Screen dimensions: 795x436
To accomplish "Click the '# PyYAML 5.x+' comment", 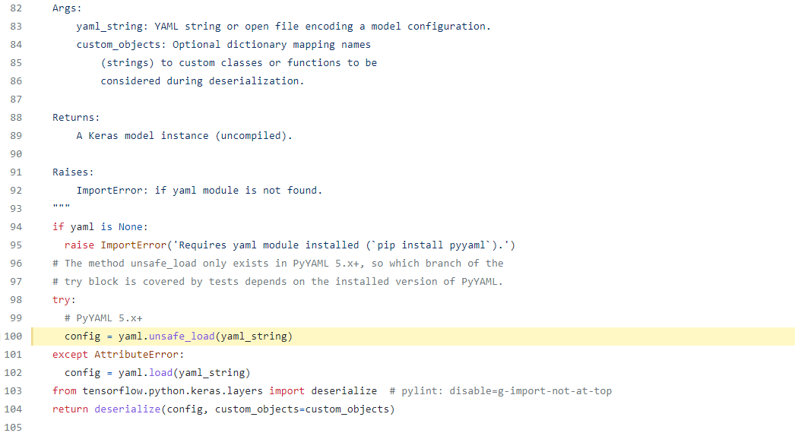I will 103,318.
